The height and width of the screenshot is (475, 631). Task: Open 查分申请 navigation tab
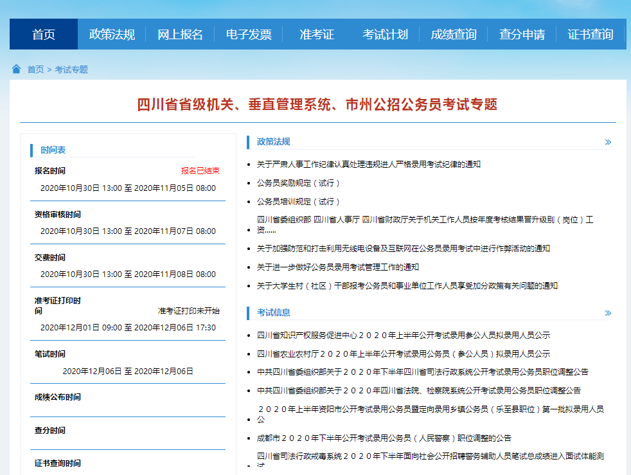[522, 34]
